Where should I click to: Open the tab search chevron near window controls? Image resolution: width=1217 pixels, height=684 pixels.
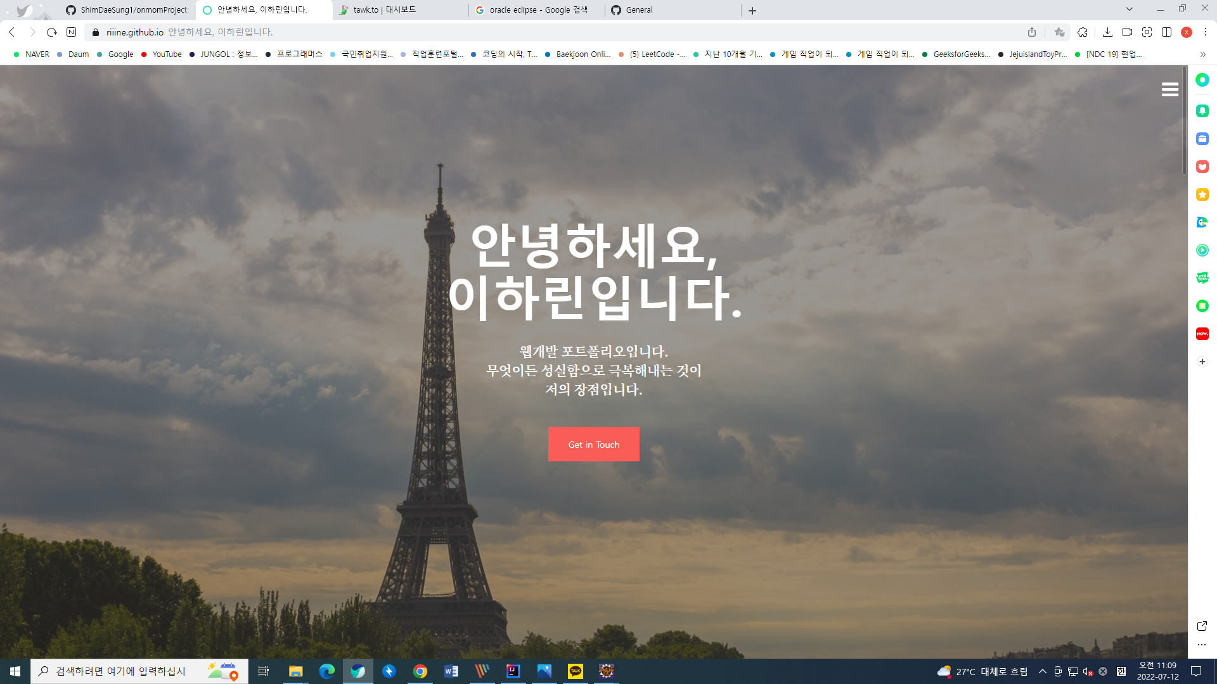pos(1129,9)
